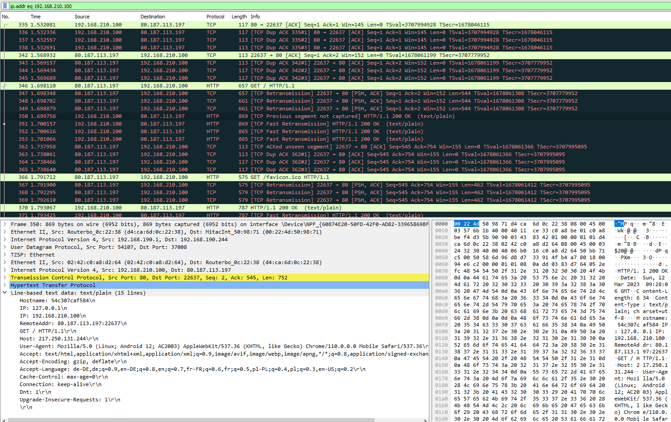Sort packets by the Time column header
The height and width of the screenshot is (422, 671).
point(36,17)
